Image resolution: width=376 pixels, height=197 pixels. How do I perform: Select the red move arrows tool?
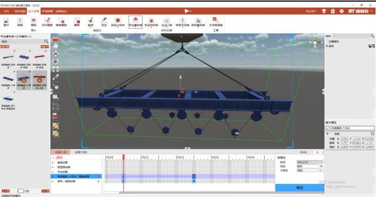[x=55, y=53]
